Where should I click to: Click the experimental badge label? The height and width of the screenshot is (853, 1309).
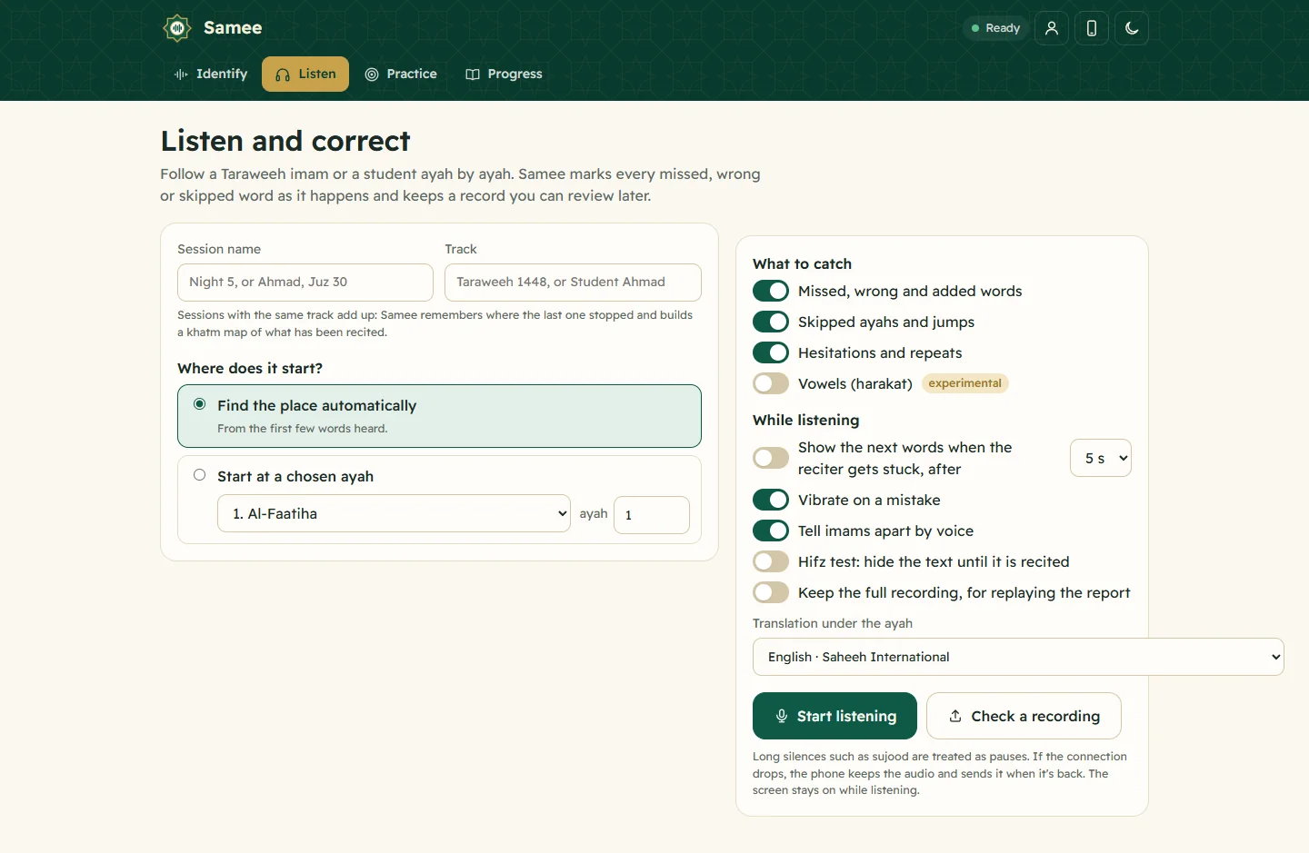click(965, 383)
